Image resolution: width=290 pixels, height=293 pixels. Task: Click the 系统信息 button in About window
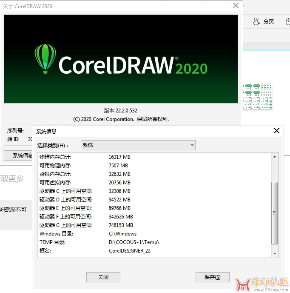tap(18, 155)
